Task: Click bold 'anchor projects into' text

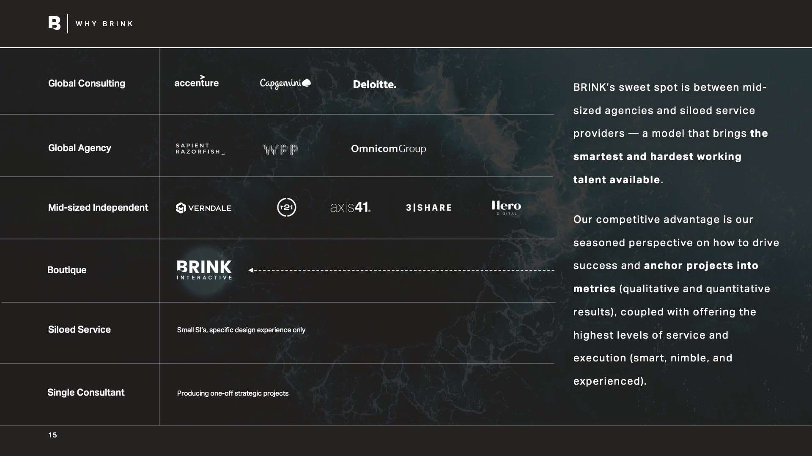Action: 701,266
